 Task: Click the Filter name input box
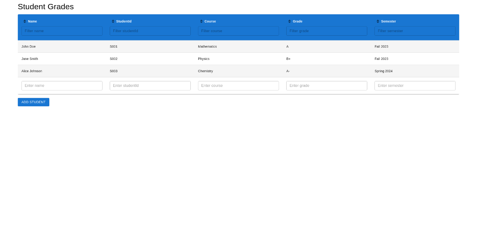point(62,31)
